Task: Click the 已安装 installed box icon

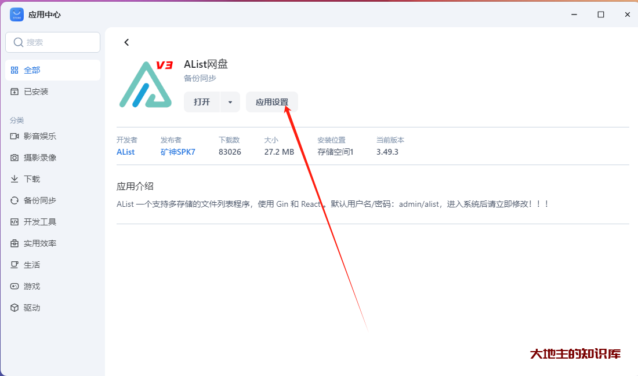Action: [x=14, y=92]
